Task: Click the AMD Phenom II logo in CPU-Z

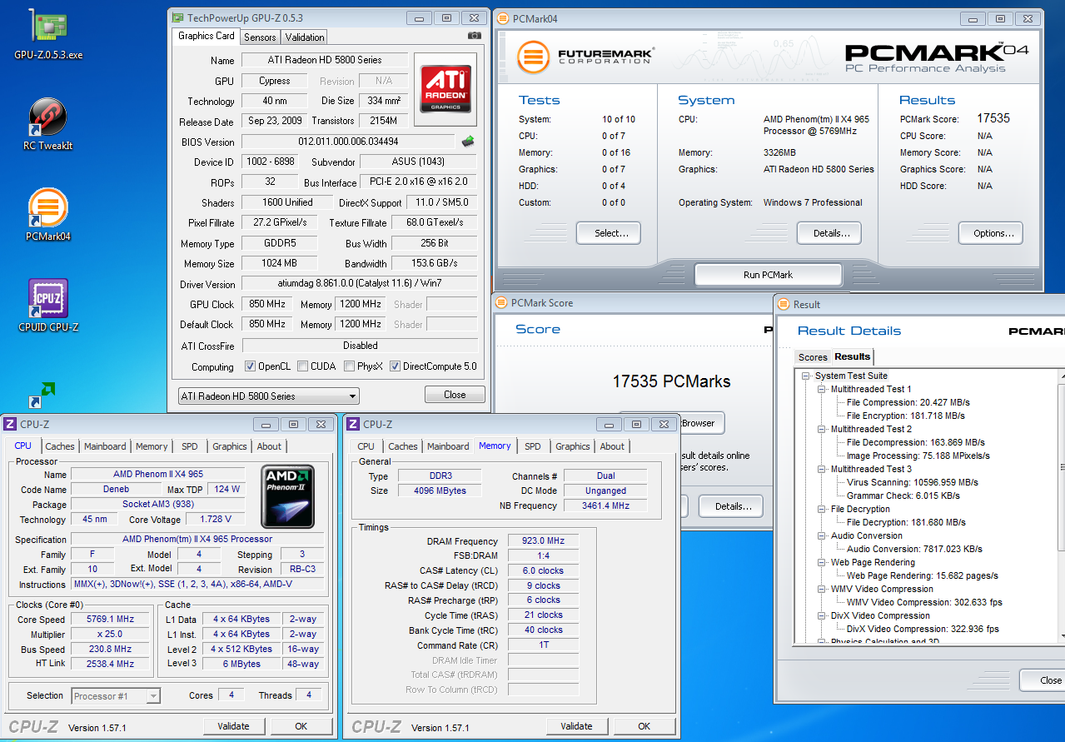Action: point(287,497)
